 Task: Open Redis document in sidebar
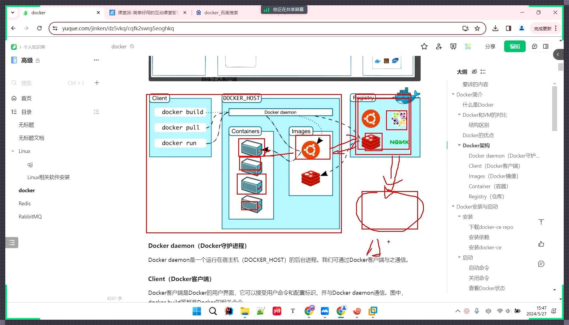pos(24,204)
